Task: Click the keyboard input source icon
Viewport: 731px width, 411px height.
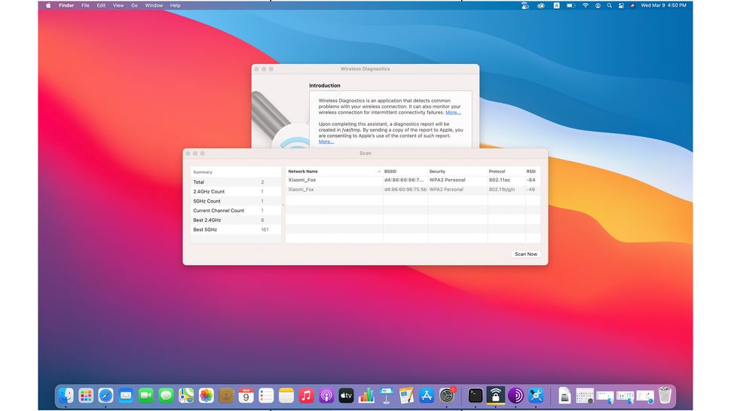Action: [x=556, y=5]
